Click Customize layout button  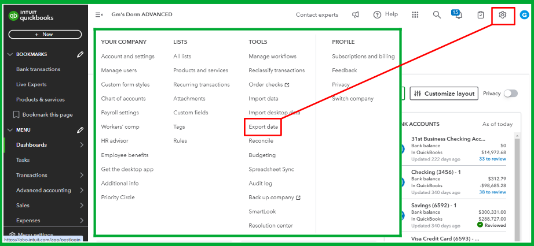[x=444, y=94]
